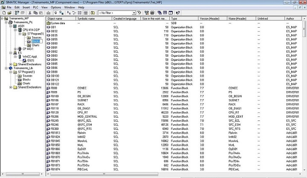Viewport: 307px width, 178px height.
Task: Sort by Symbolic name column header
Action: pos(94,19)
